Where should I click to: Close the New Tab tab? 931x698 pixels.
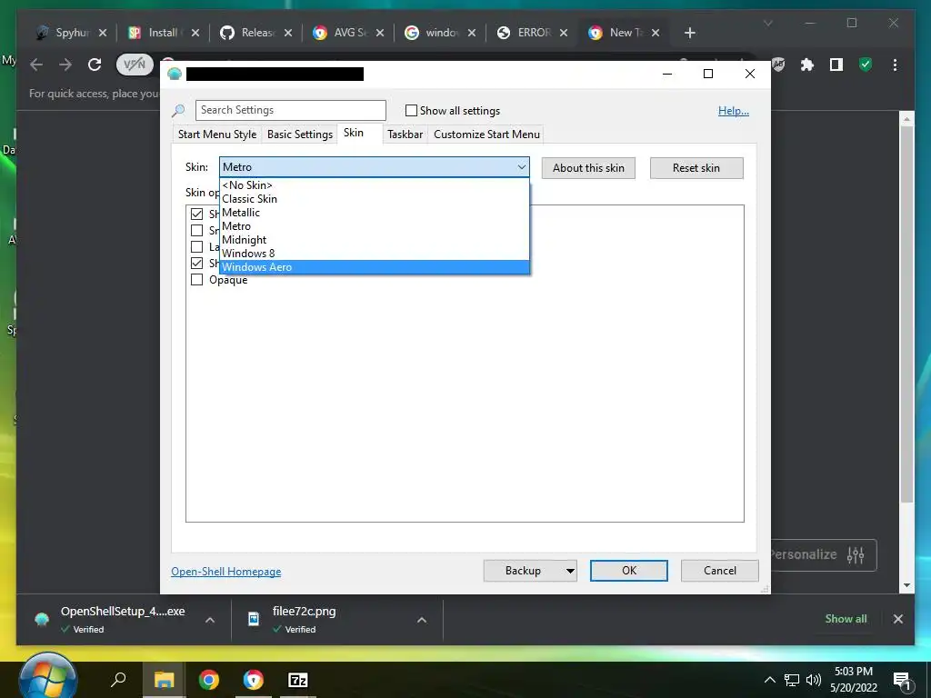click(x=656, y=33)
